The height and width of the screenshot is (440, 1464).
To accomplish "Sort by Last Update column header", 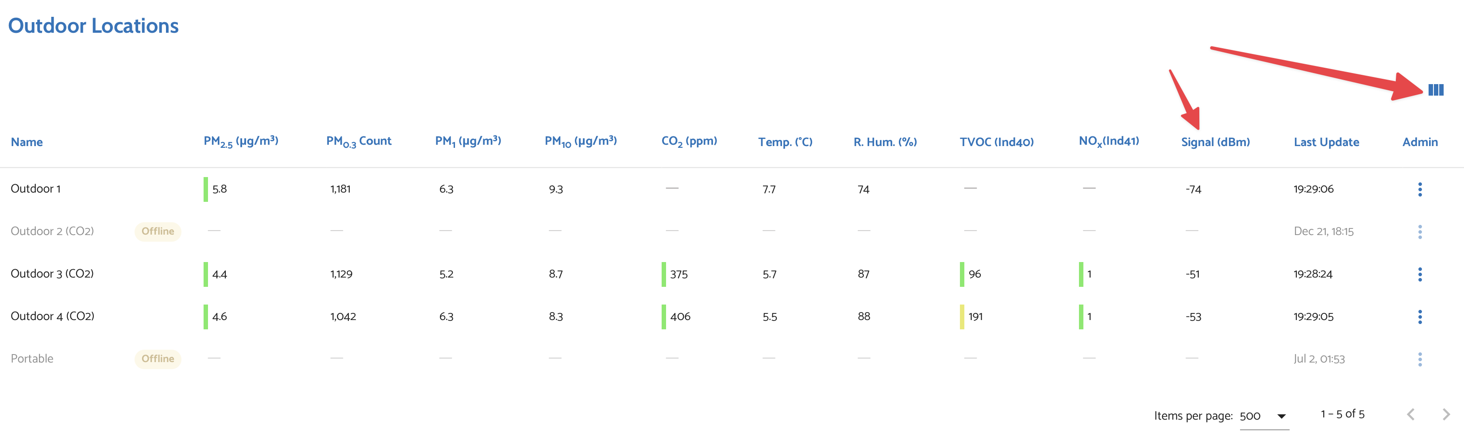I will [x=1326, y=142].
